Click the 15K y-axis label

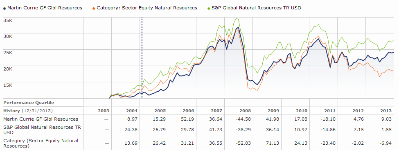click(x=8, y=85)
